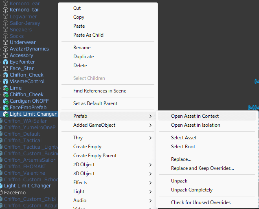
Task: Select FaceEmo in the hierarchy
Action: [x=15, y=192]
